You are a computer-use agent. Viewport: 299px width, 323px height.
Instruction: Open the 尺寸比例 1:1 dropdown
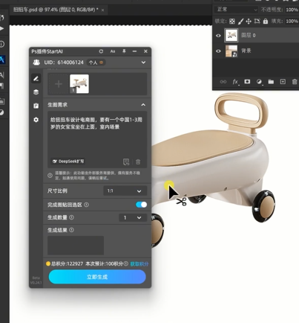coord(125,191)
